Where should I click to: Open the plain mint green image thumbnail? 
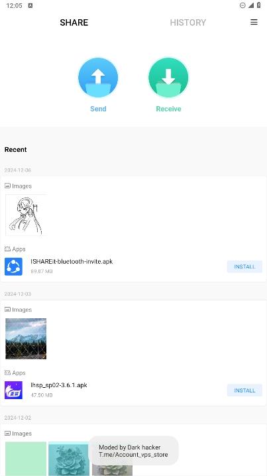click(26, 459)
